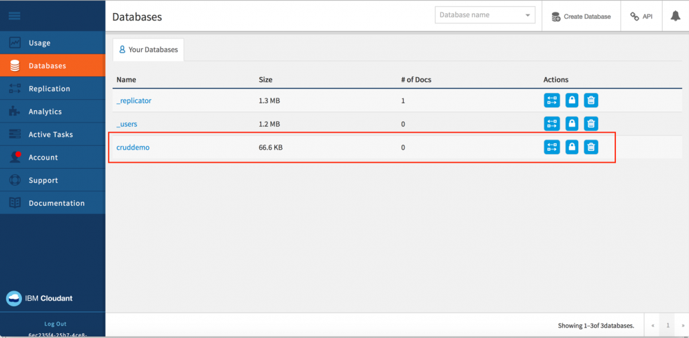Open Analytics from the sidebar
The height and width of the screenshot is (338, 689).
click(x=53, y=112)
